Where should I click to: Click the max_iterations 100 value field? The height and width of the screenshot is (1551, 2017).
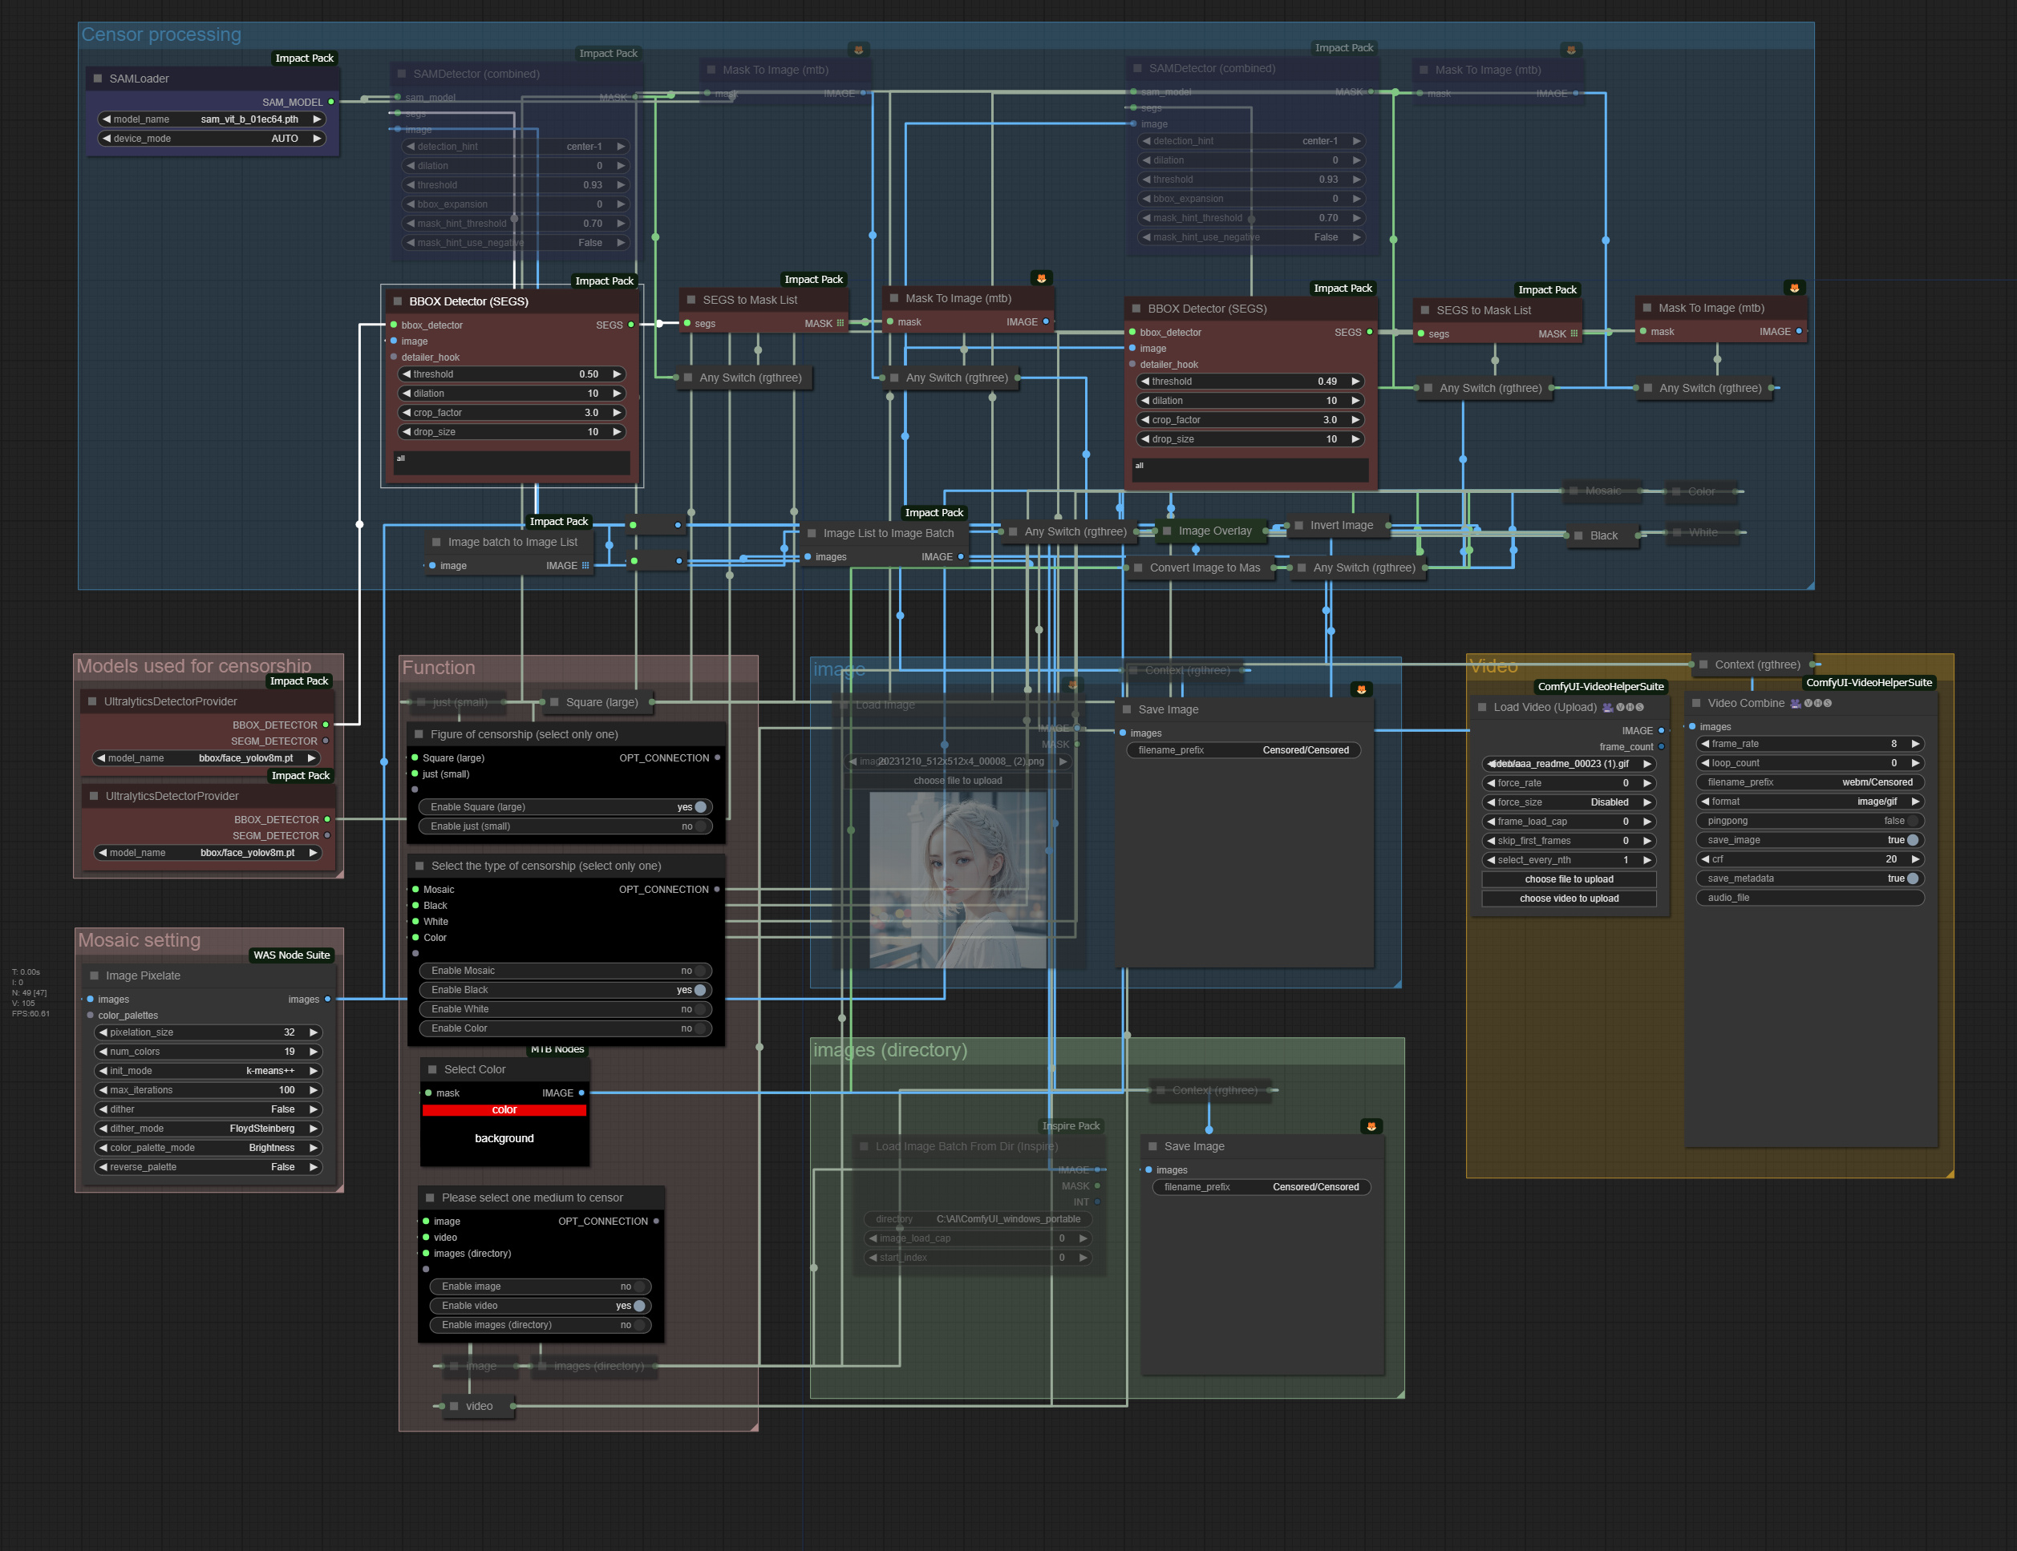[209, 1090]
